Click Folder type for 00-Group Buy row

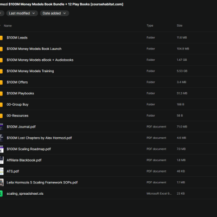151,104
